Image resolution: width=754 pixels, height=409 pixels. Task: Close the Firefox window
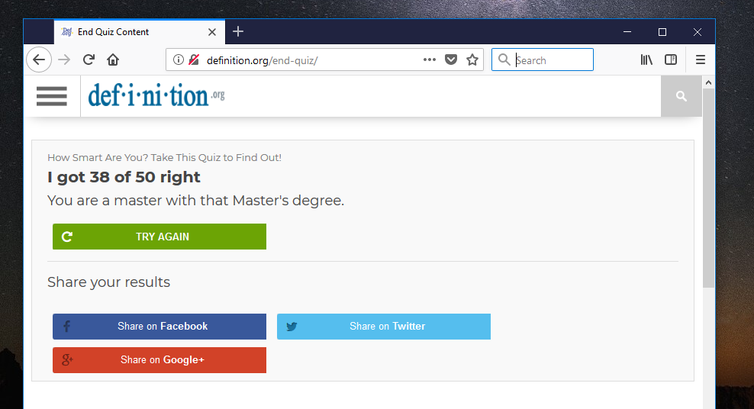pyautogui.click(x=698, y=32)
